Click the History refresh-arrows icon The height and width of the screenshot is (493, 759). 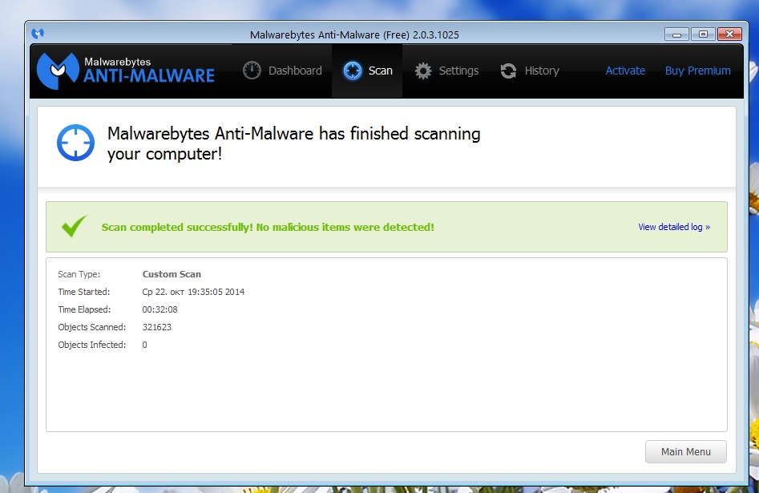[x=508, y=71]
